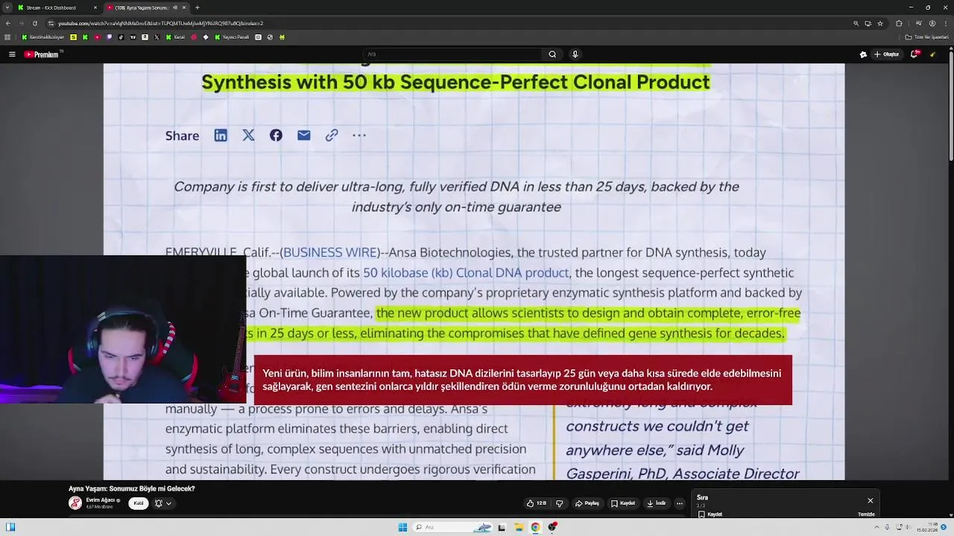
Task: Open the YouTube guide hamburger menu
Action: coord(12,54)
